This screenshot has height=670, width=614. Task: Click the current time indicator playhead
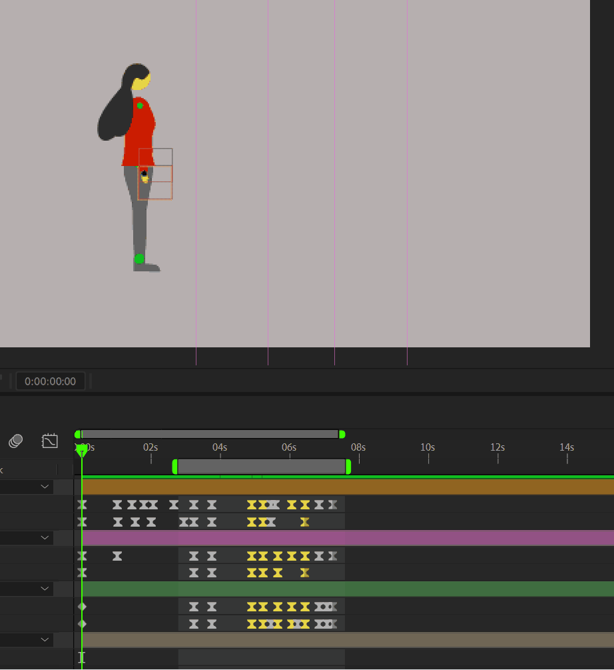pos(81,451)
